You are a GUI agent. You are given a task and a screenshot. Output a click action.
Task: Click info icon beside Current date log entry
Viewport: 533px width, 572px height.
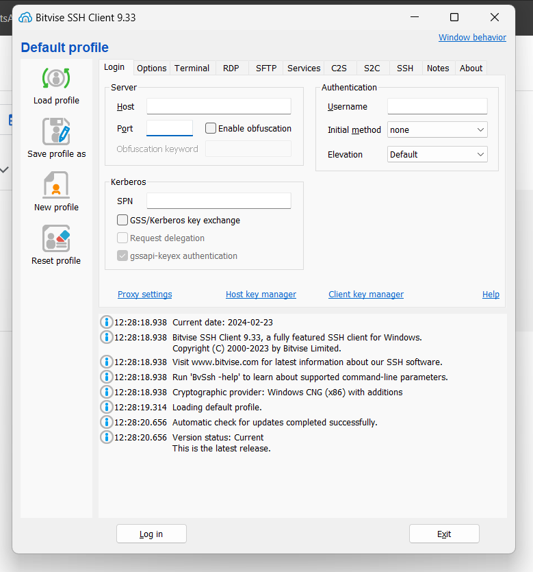[x=106, y=322]
